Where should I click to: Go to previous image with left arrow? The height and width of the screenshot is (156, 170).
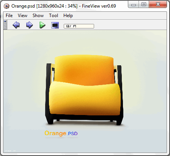[16, 25]
